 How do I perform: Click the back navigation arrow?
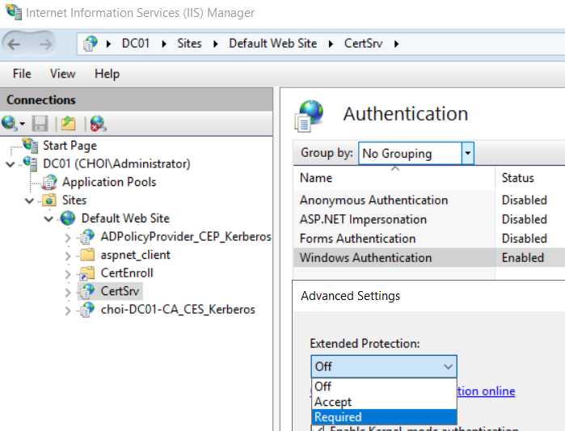tap(14, 44)
